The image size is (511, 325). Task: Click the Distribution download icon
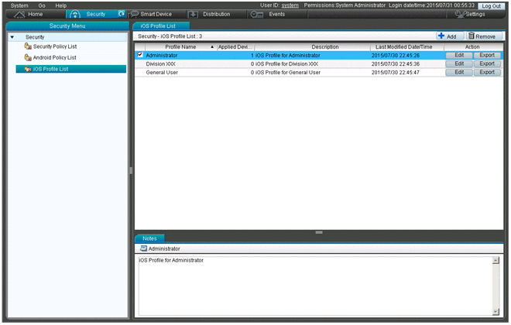193,15
